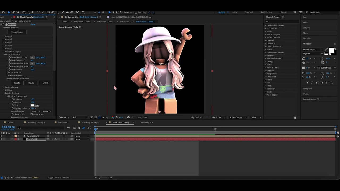
Task: Click Create under Create World Transform
Action: 17,83
